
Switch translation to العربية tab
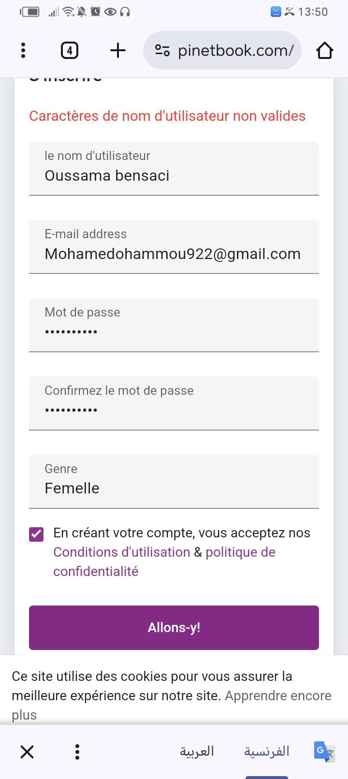(x=197, y=751)
